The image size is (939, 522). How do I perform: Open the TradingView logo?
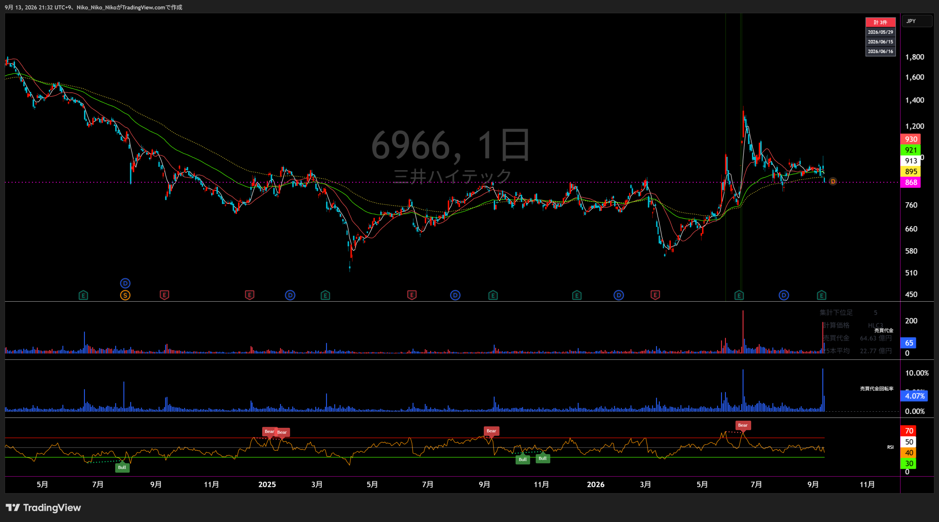[x=43, y=508]
